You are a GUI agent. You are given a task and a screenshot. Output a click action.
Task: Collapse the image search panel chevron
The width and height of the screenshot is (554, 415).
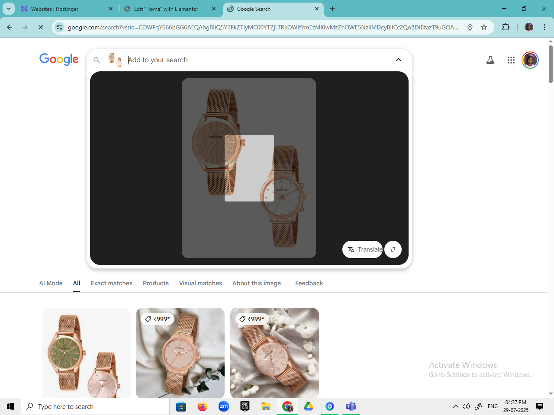coord(399,60)
